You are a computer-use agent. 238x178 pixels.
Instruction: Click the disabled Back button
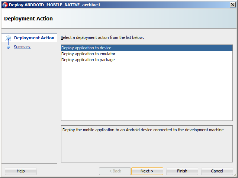[115, 171]
